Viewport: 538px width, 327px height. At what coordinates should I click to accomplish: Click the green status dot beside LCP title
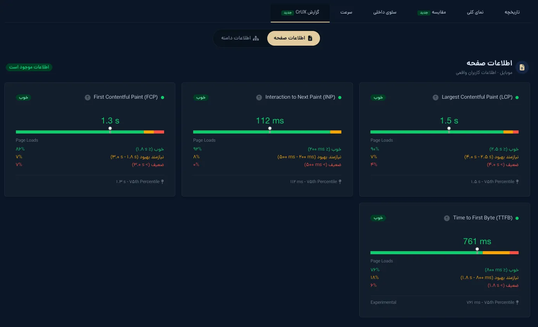point(517,98)
